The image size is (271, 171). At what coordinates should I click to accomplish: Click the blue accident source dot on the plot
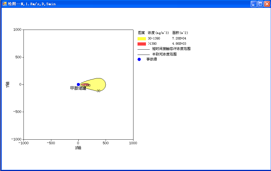pyautogui.click(x=78, y=84)
